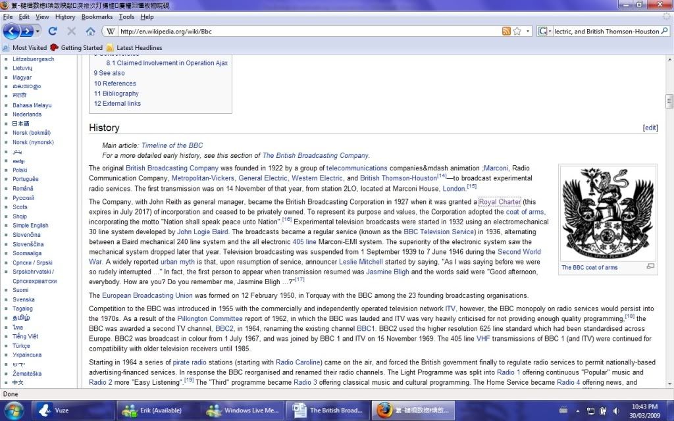
Task: Open The British Broadcasting Company link in hatnote
Action: click(x=315, y=155)
